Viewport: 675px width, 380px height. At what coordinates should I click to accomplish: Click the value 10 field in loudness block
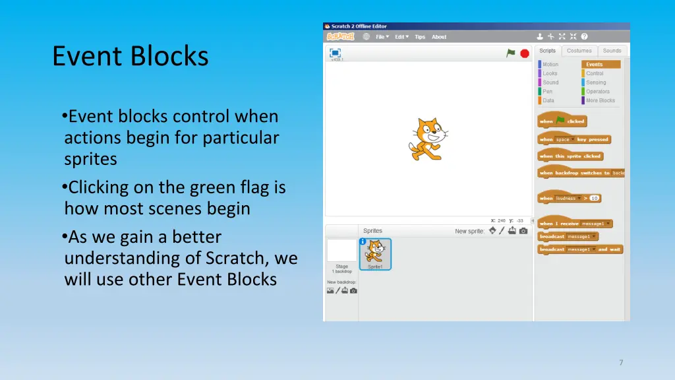[x=595, y=198]
